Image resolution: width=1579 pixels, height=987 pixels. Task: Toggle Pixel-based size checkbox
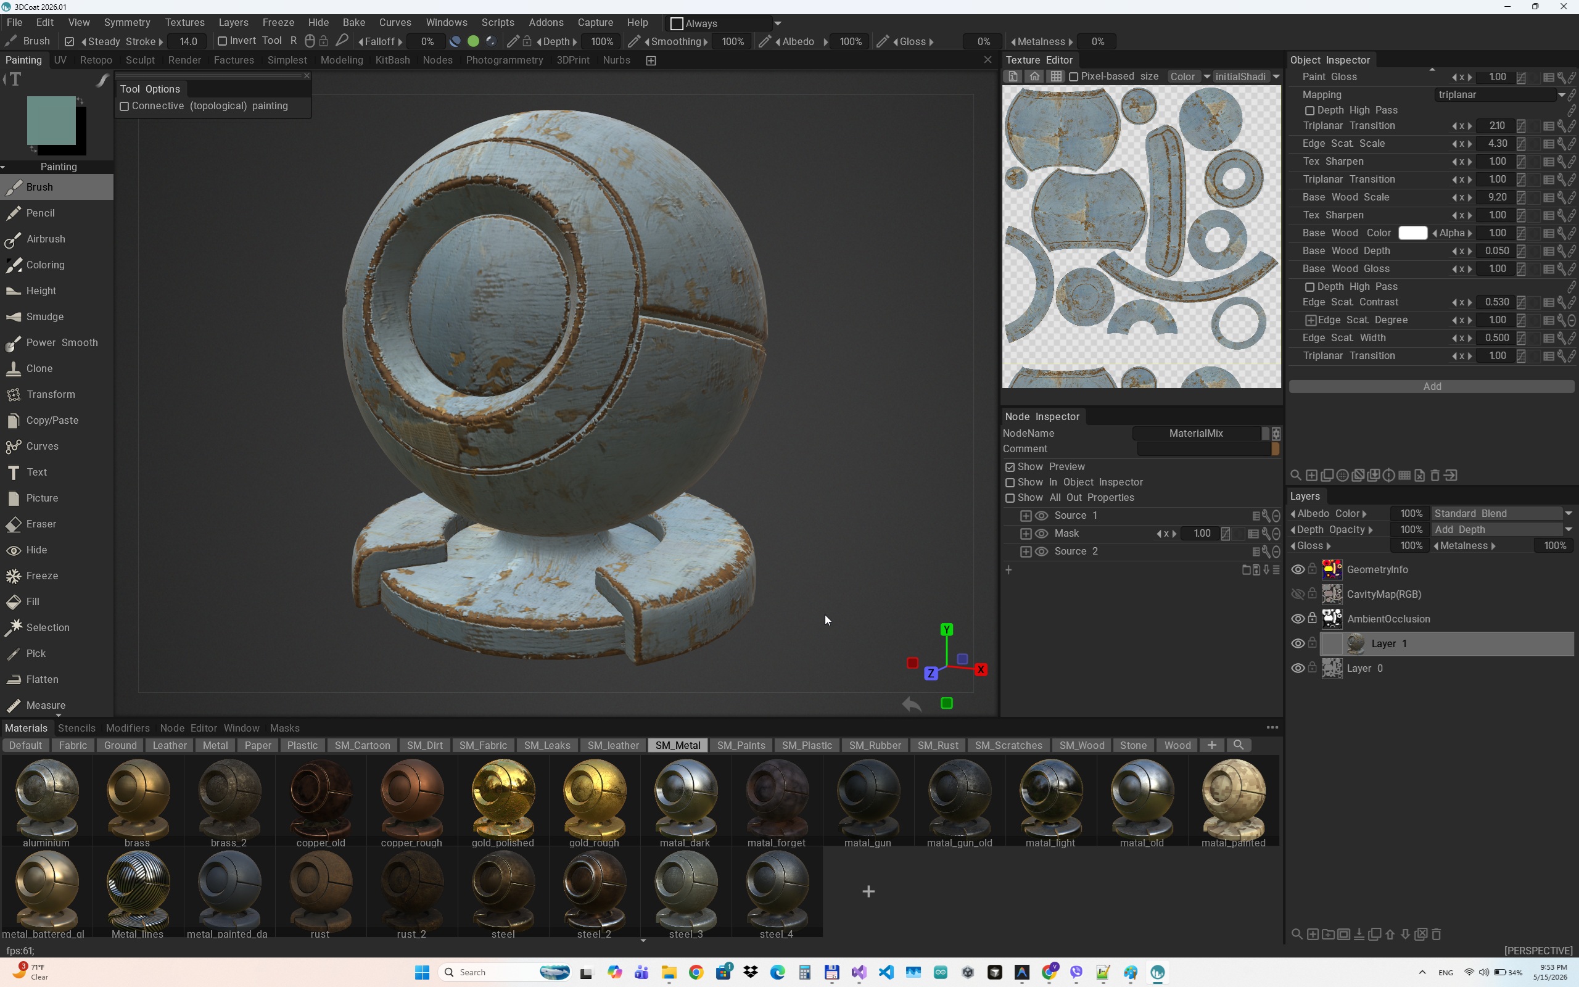1073,77
